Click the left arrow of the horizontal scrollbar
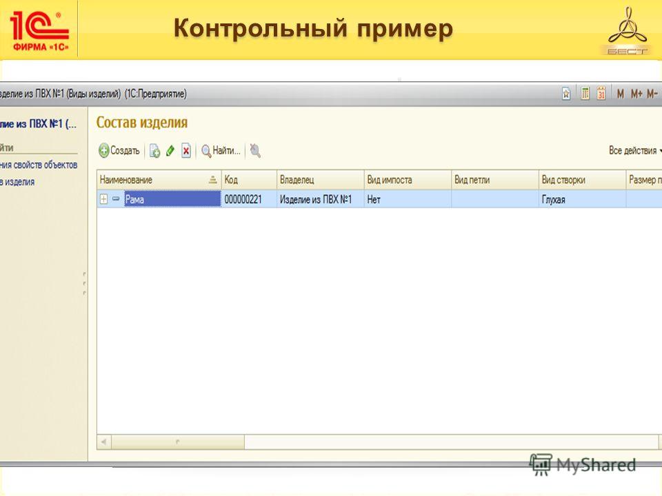 (104, 442)
